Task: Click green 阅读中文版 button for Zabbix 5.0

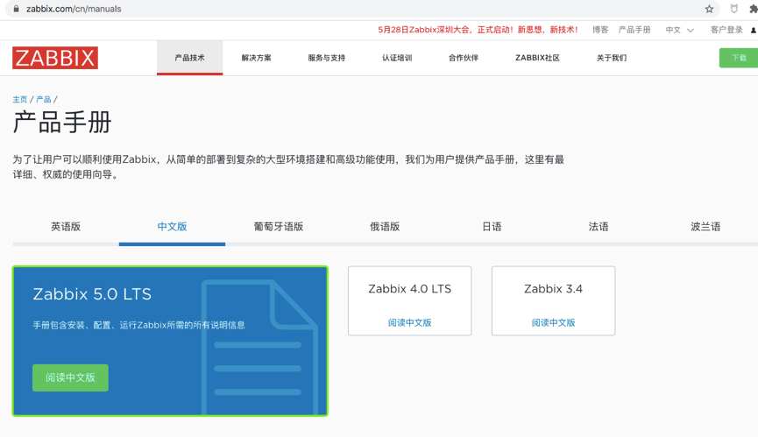Action: (x=71, y=377)
